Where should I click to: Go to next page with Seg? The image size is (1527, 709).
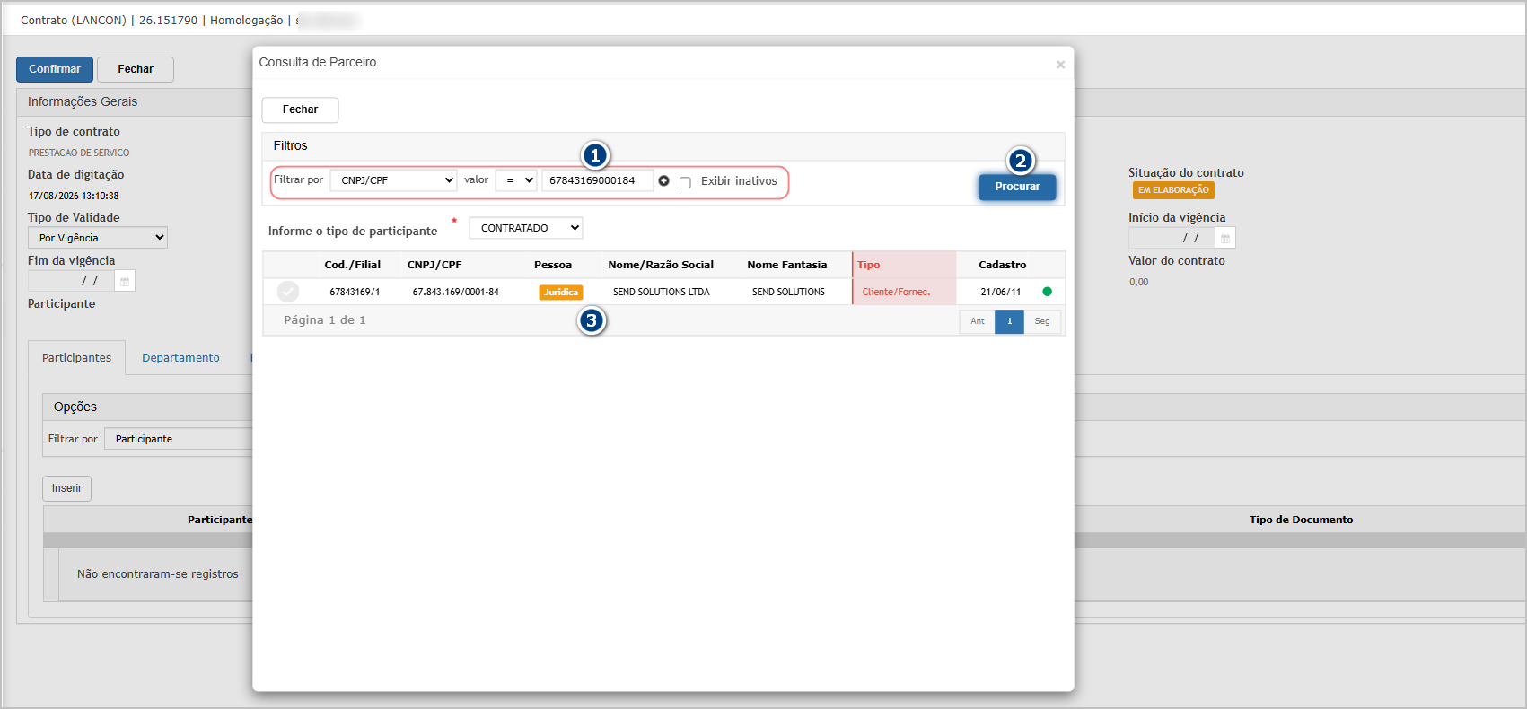[x=1042, y=321]
